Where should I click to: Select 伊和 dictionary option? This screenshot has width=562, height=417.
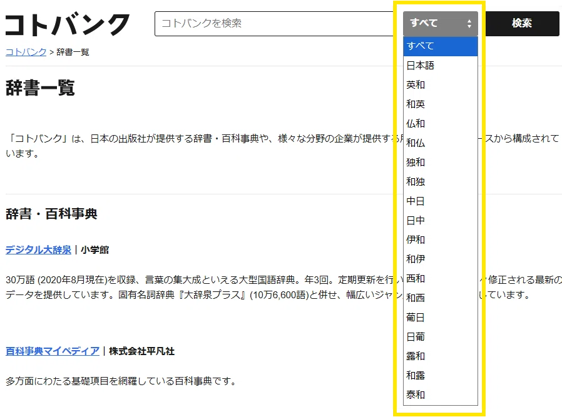coord(441,240)
